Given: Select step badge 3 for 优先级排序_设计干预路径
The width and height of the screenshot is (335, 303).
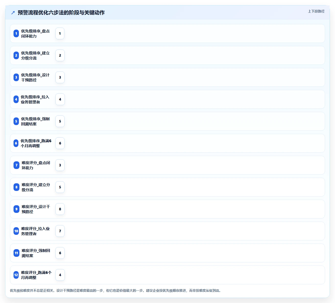Looking at the screenshot, I should [16, 77].
